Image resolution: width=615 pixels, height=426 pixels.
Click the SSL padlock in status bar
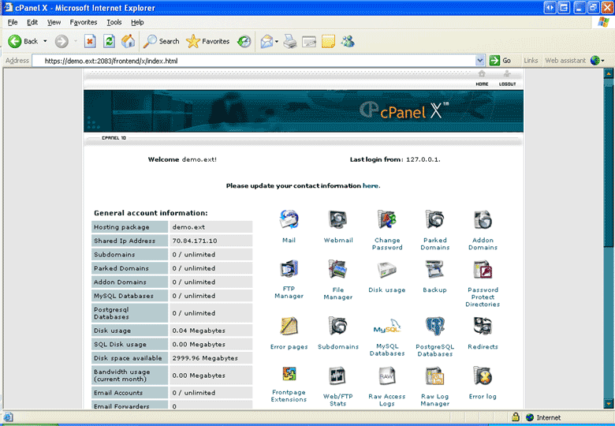516,417
